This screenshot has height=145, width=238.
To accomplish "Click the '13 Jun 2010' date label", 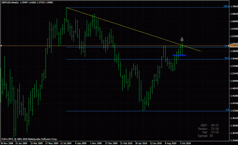I will (156, 143).
